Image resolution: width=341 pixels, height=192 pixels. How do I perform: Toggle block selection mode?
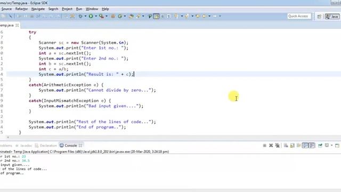click(163, 16)
